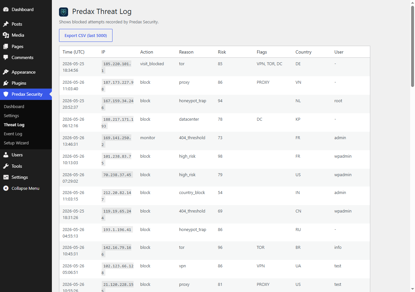Screen dimensions: 415x292
Task: Open the Comments menu item
Action: [x=26, y=57]
